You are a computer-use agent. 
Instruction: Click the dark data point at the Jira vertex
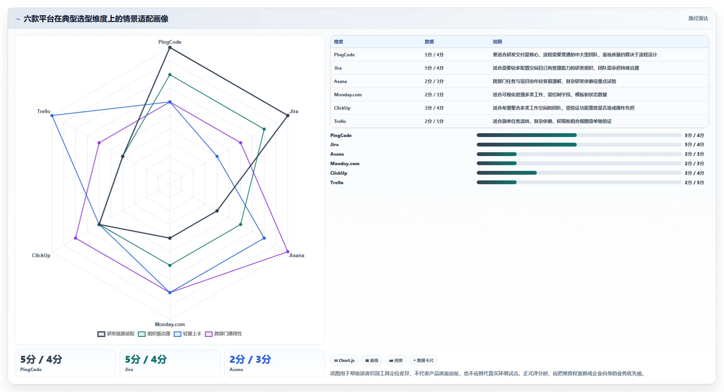coord(288,115)
